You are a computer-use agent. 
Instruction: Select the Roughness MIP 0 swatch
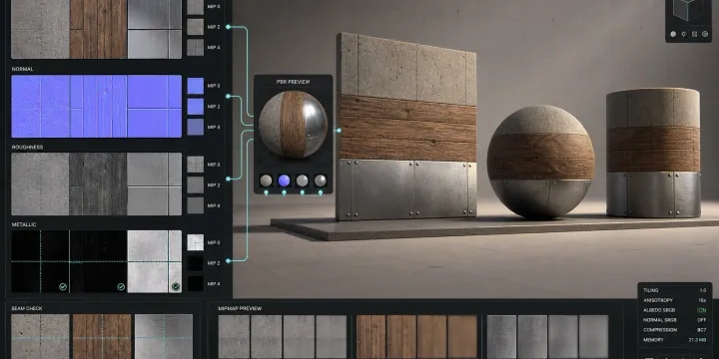pyautogui.click(x=196, y=165)
